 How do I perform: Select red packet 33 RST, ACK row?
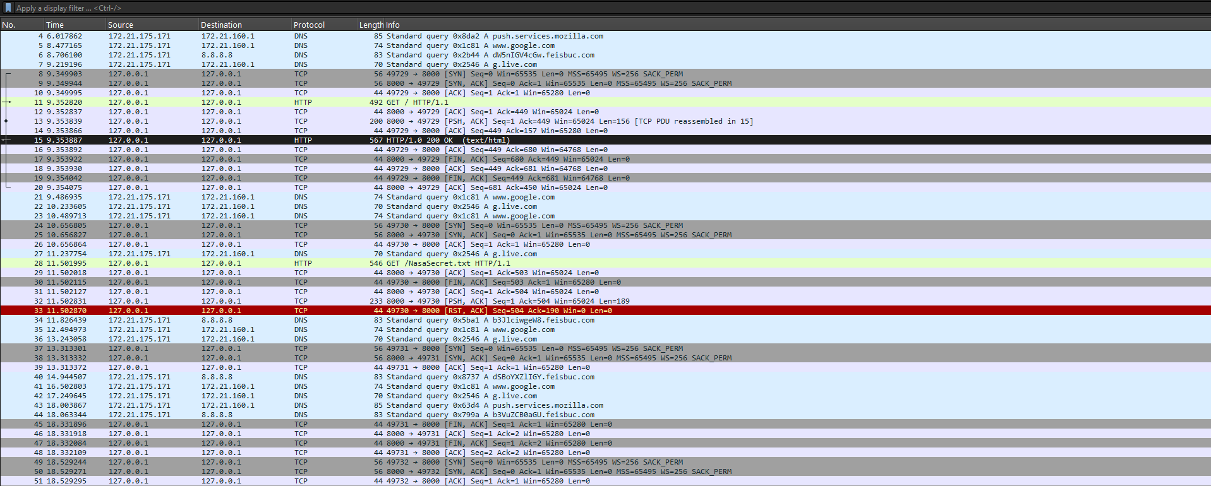(605, 311)
